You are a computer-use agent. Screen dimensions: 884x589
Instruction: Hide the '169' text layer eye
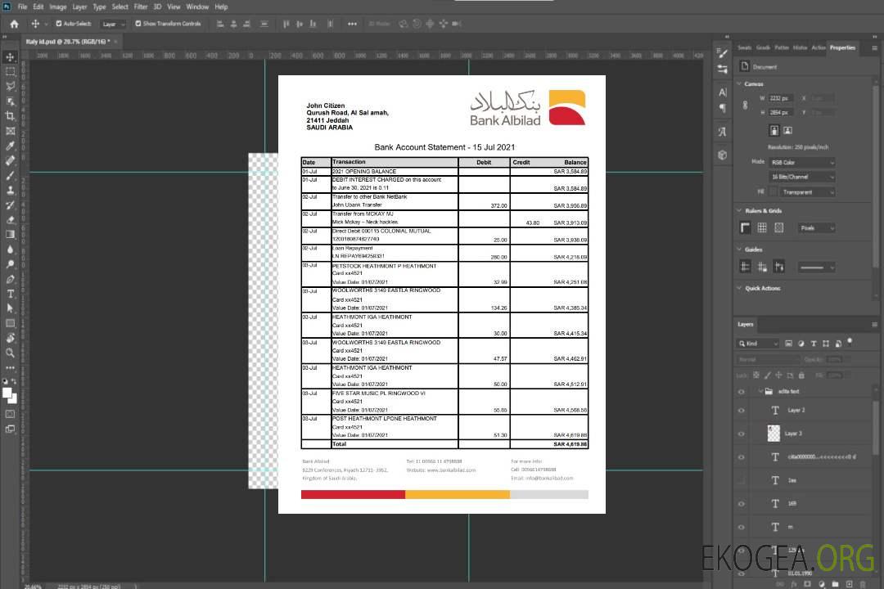pyautogui.click(x=742, y=504)
